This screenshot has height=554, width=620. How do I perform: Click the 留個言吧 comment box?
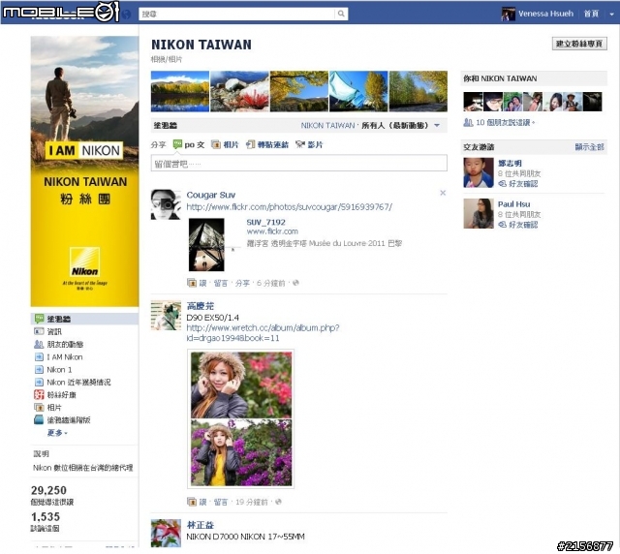tap(299, 164)
